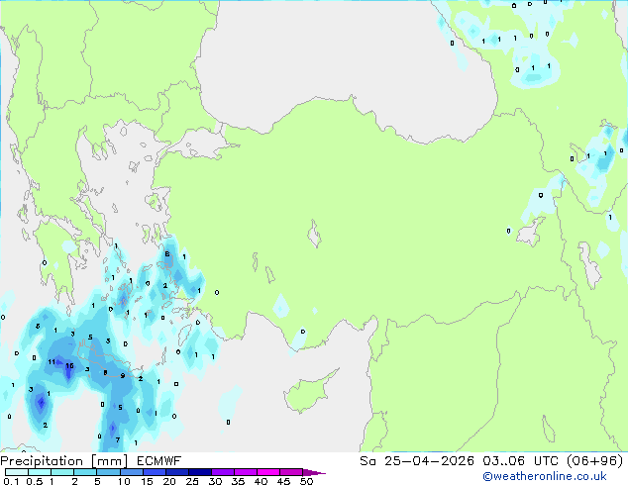The image size is (628, 485).
Task: Click the legend label '40'
Action: point(261,481)
